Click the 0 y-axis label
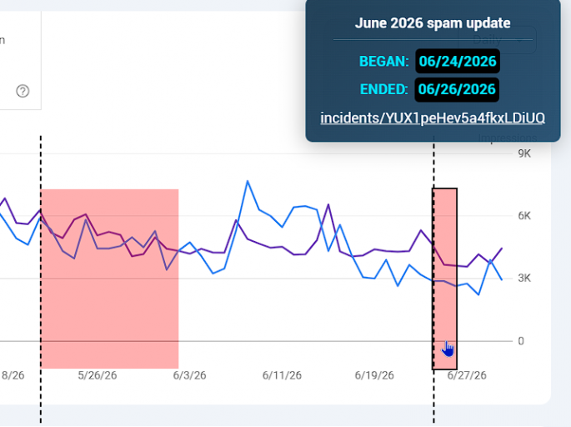Screen dimensions: 571x427 click(521, 341)
